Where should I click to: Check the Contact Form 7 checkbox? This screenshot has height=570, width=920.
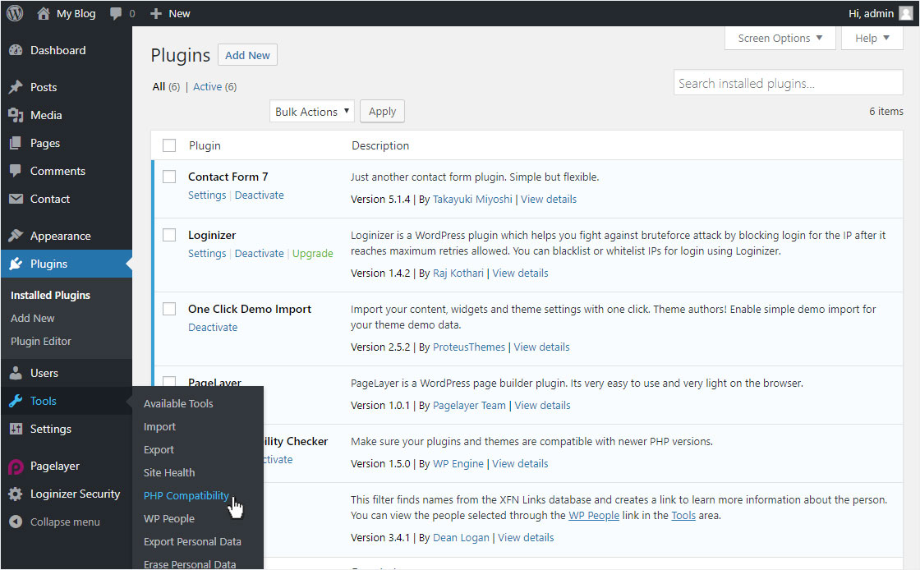pyautogui.click(x=169, y=177)
